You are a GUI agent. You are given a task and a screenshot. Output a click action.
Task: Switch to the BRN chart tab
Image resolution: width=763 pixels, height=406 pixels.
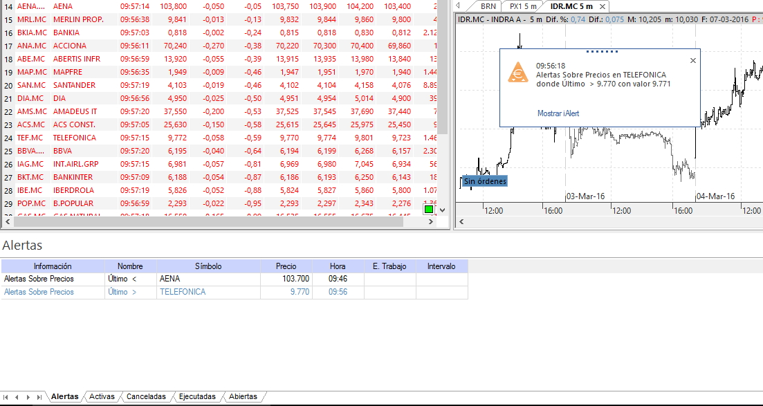click(488, 6)
